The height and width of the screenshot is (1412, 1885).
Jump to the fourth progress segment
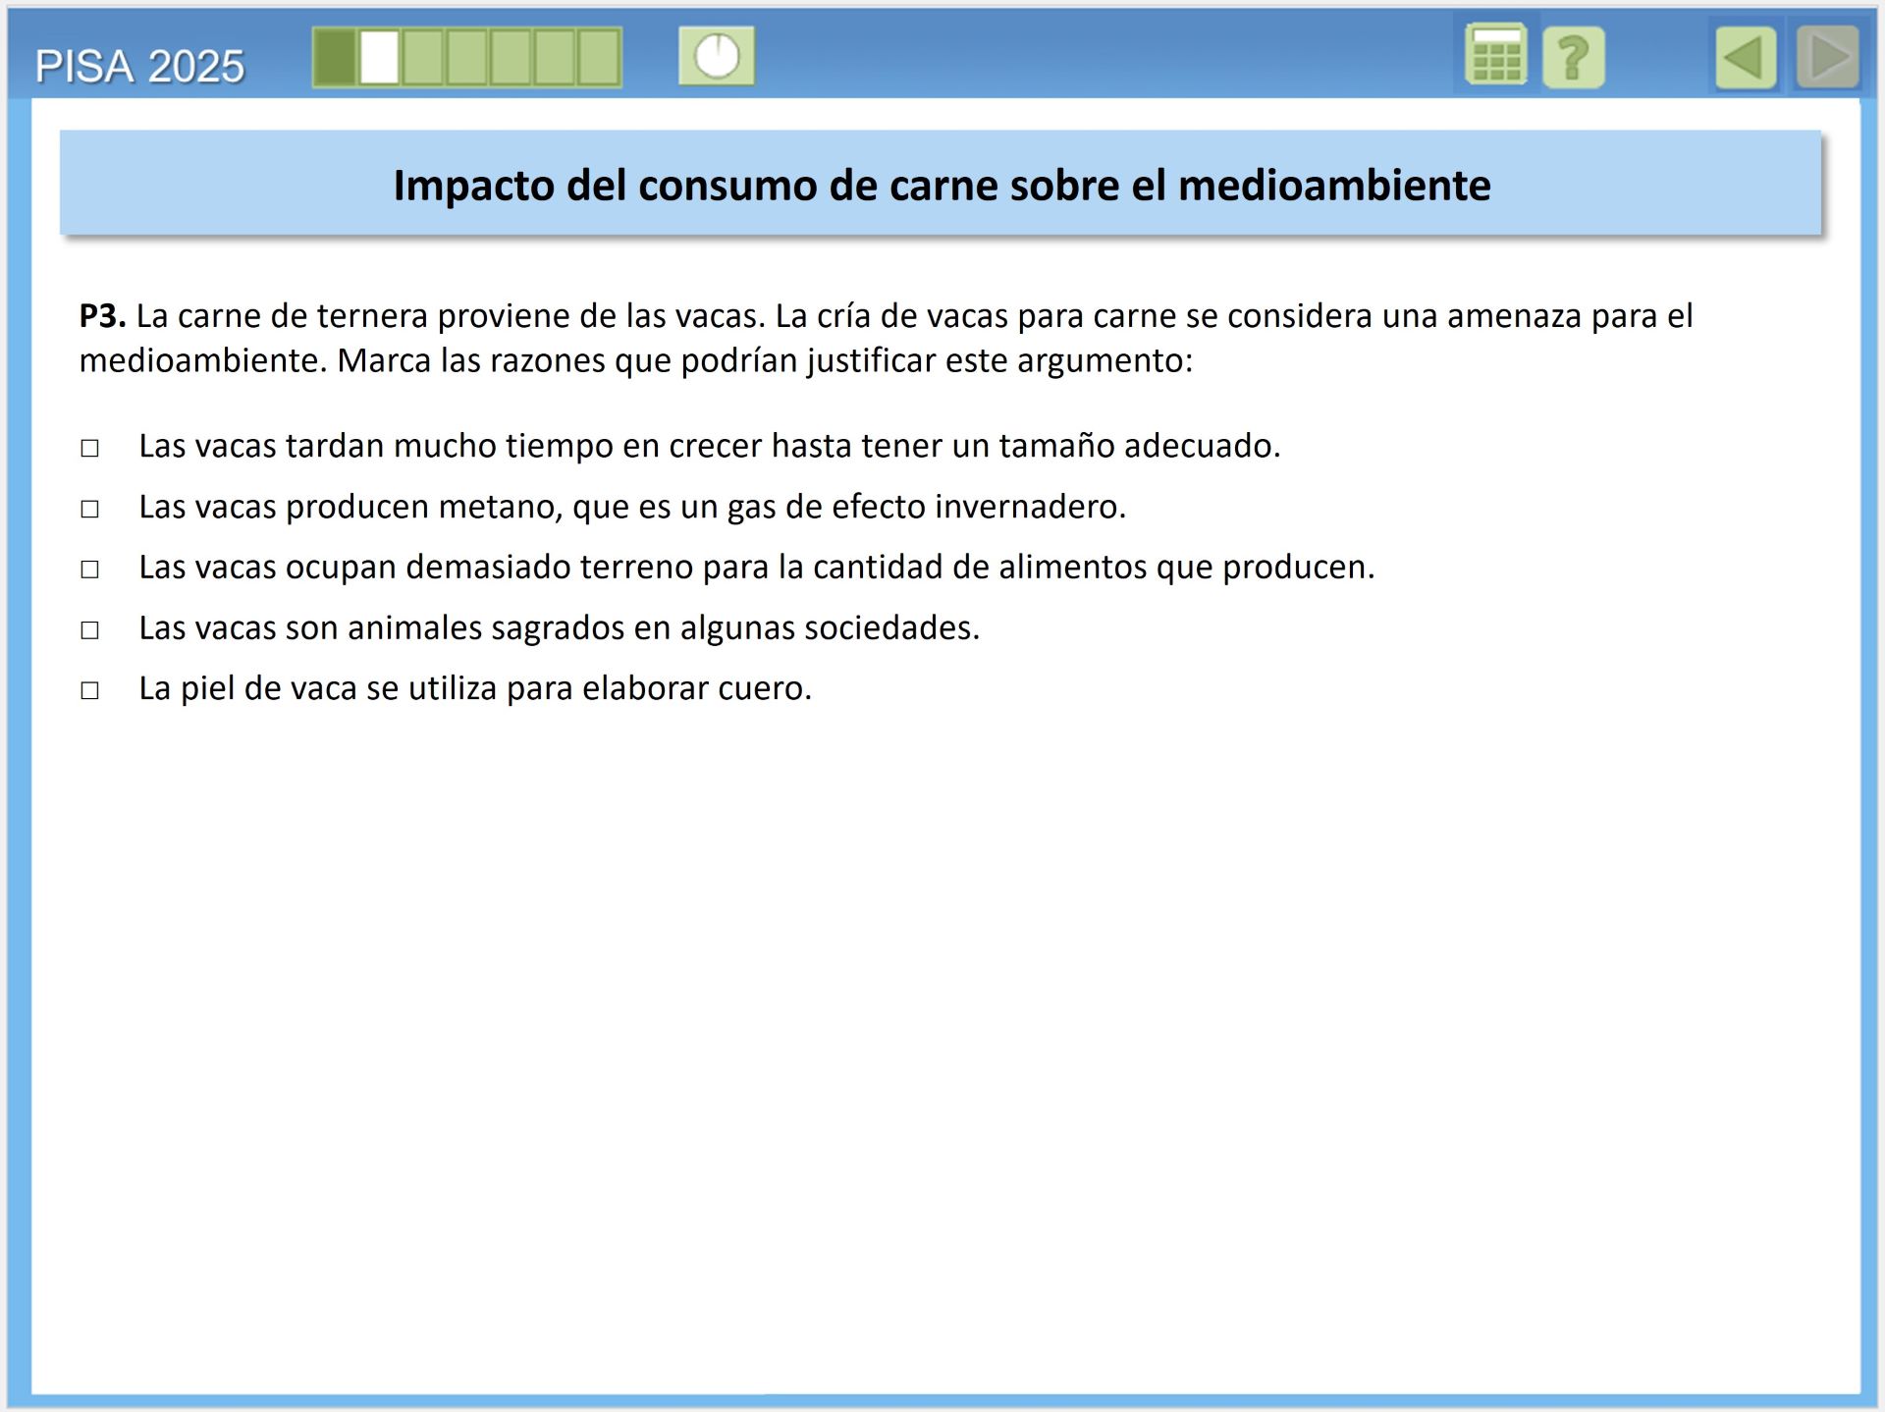coord(467,58)
